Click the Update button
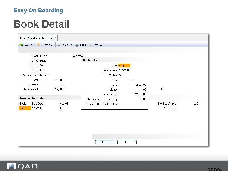The image size is (228, 171). click(x=105, y=142)
